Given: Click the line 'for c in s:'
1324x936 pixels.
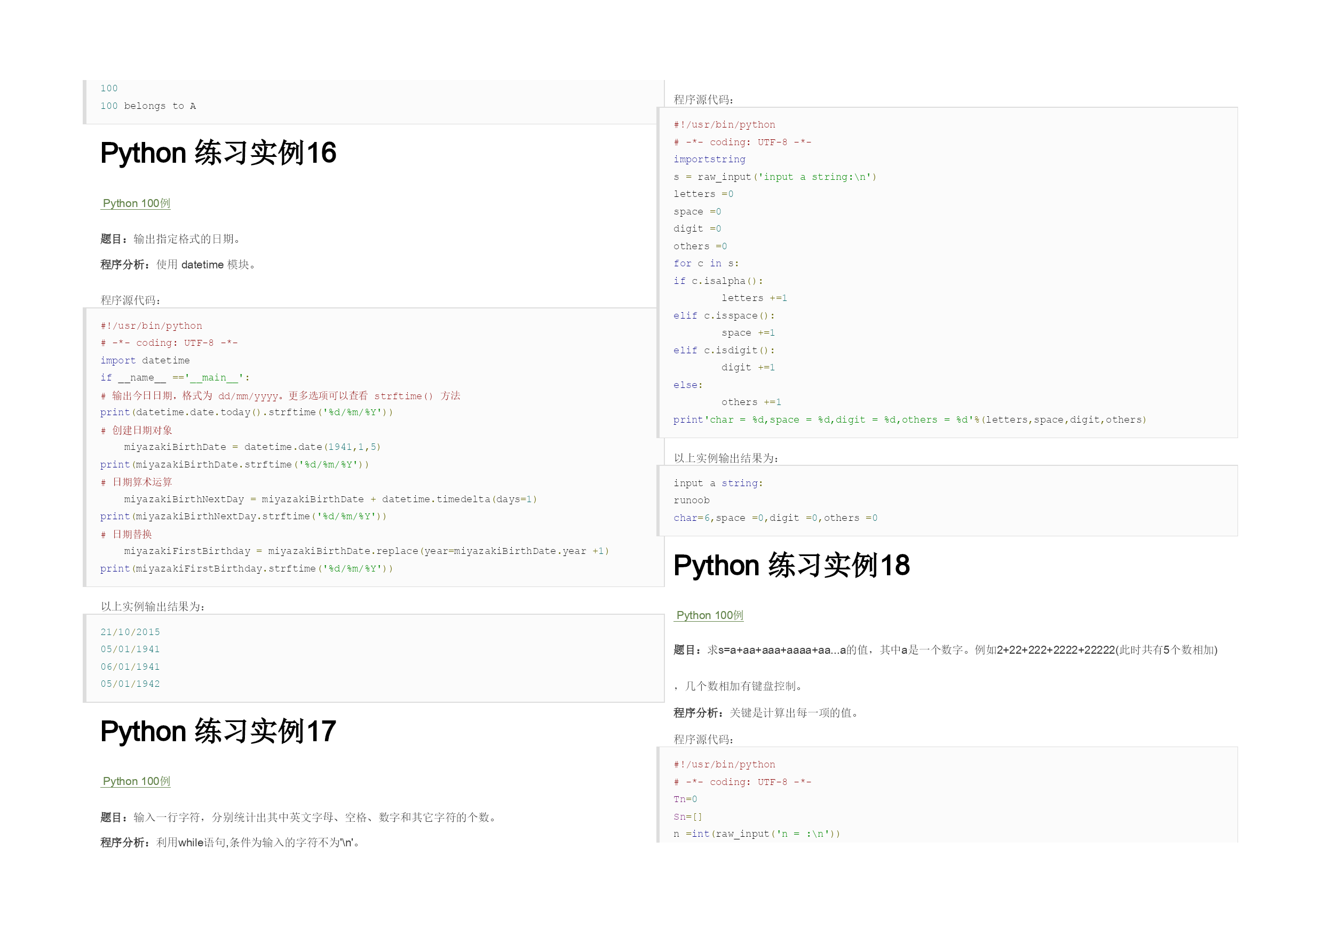Looking at the screenshot, I should (706, 264).
